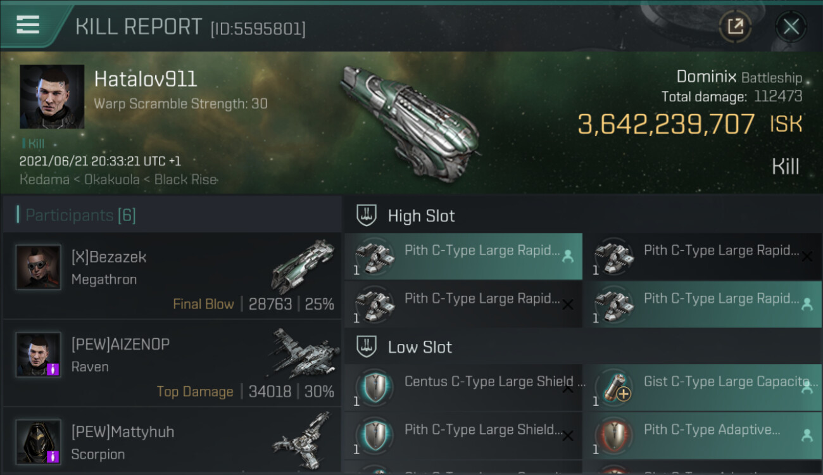View Bezazek's pilot portrait
This screenshot has height=475, width=823.
[x=39, y=268]
